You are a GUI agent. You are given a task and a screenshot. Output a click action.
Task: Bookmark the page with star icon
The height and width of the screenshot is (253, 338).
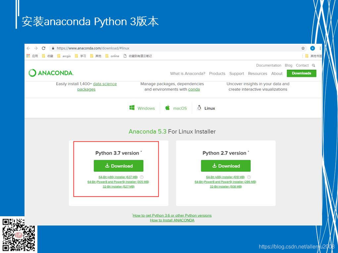303,48
